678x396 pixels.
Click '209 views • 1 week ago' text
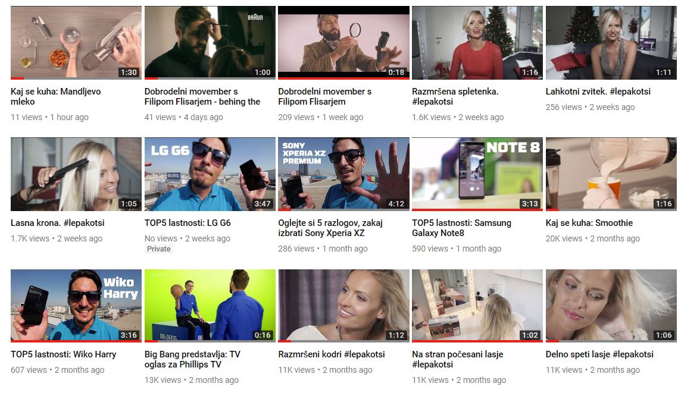pos(320,117)
